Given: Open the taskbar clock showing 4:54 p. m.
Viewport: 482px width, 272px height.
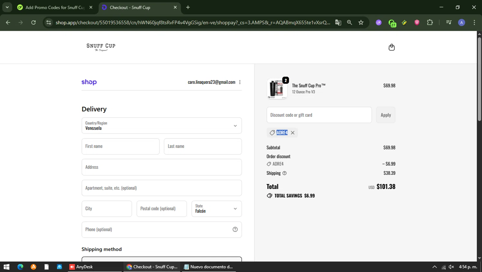Looking at the screenshot, I should pos(468,267).
